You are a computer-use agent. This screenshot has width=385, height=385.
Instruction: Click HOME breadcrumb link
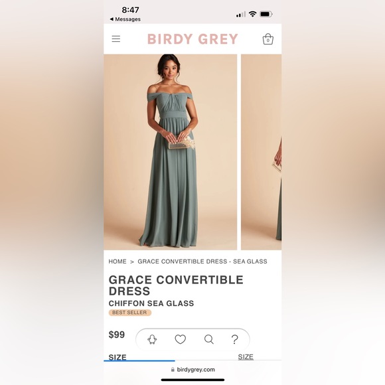117,262
